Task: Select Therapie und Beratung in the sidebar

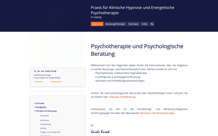Action: pos(45,111)
